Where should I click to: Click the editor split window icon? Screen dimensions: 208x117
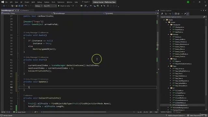158,13
